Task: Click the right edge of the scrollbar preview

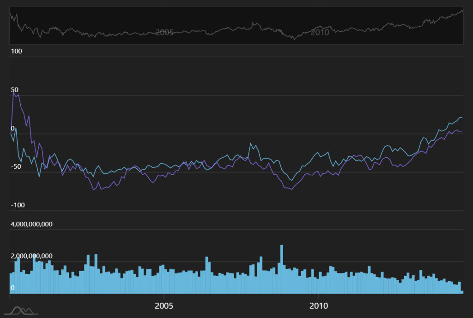Action: point(462,26)
